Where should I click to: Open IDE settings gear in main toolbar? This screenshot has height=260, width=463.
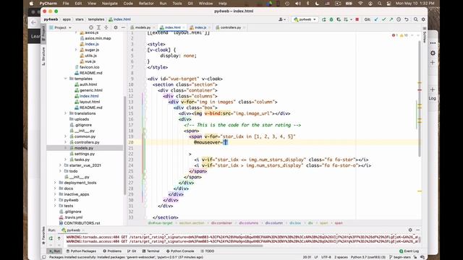[423, 19]
